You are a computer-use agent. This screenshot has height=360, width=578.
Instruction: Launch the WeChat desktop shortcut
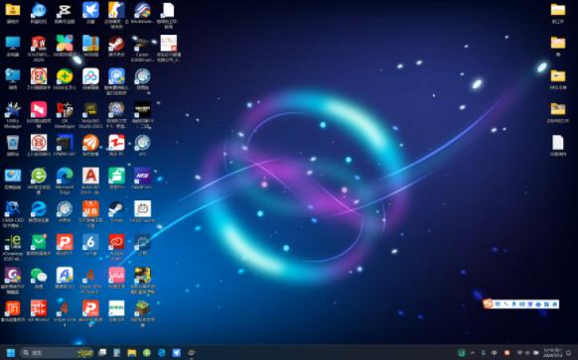[x=39, y=276]
